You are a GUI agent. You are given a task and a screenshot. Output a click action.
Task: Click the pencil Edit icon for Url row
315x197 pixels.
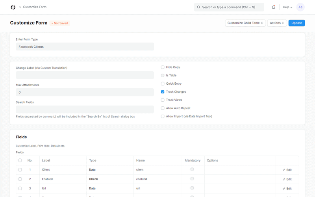[x=284, y=189]
